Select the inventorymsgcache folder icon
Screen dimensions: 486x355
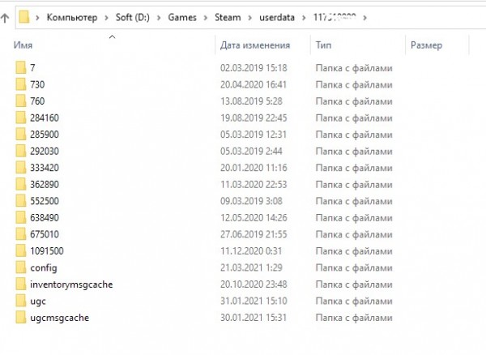click(21, 284)
